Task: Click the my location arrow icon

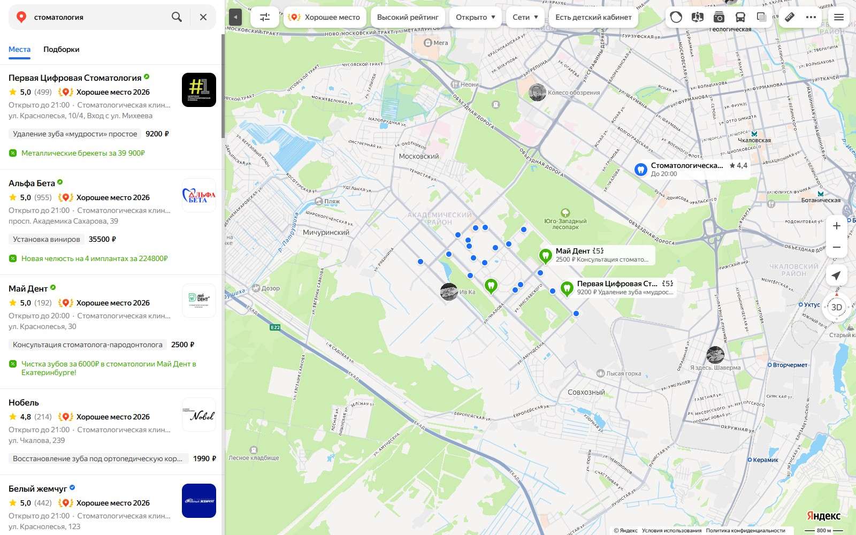Action: (836, 276)
